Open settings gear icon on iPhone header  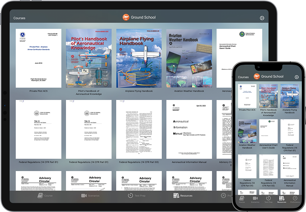tap(297, 77)
